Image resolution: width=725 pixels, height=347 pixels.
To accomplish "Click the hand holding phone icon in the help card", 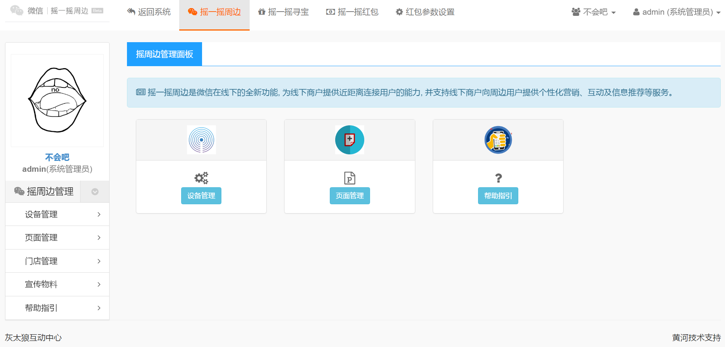I will pos(498,140).
